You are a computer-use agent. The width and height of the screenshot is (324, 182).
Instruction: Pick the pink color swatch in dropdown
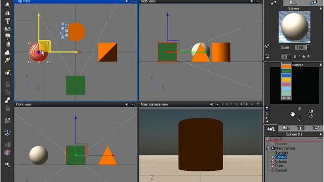click(x=286, y=84)
